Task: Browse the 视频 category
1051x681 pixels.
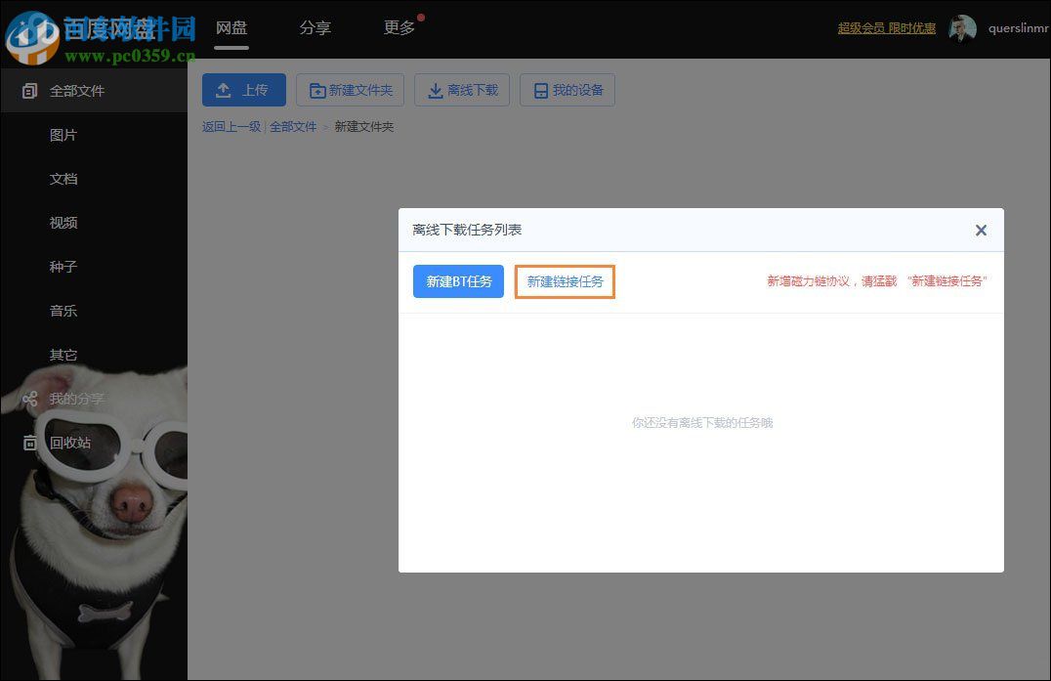Action: tap(63, 222)
